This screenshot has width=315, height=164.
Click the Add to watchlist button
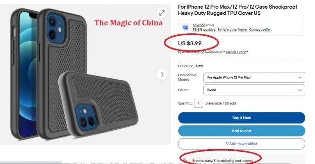pos(242,144)
